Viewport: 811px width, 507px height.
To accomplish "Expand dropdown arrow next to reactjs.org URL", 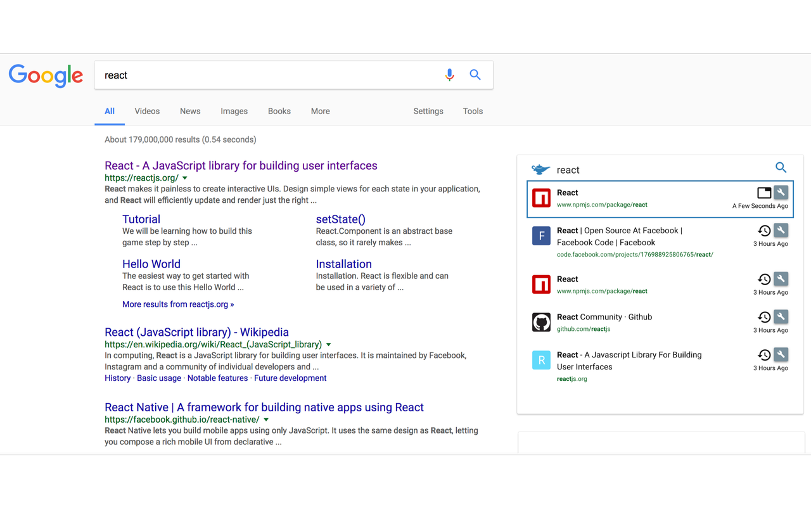I will (x=185, y=179).
